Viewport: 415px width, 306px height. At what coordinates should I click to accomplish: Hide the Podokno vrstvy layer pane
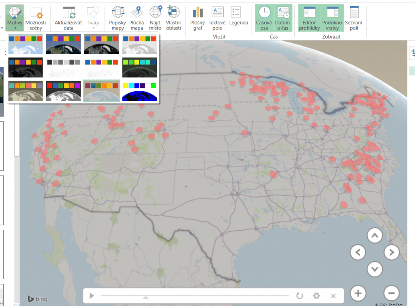pyautogui.click(x=332, y=19)
